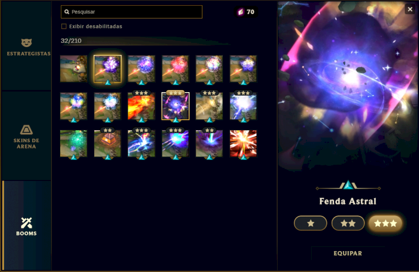Select the two-star level button

pos(348,223)
